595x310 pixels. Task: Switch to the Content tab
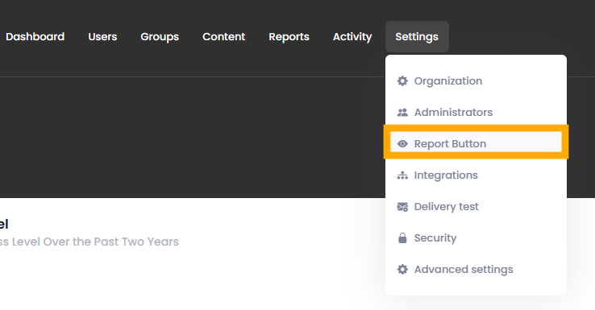(224, 37)
